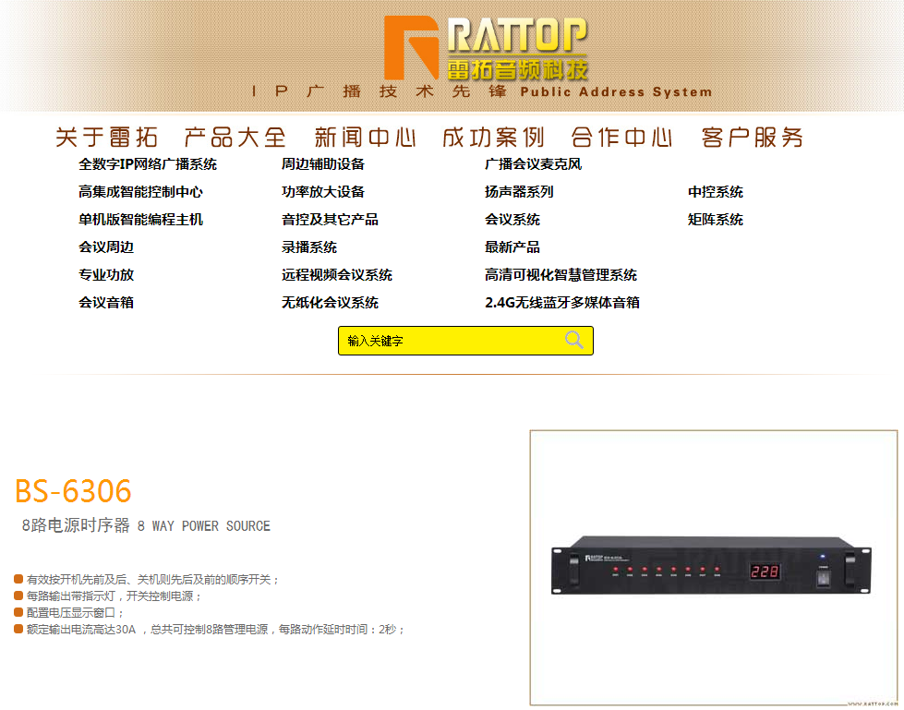Open 2.4G无线蓝牙多媒体音箱 link
This screenshot has width=904, height=710.
point(562,303)
